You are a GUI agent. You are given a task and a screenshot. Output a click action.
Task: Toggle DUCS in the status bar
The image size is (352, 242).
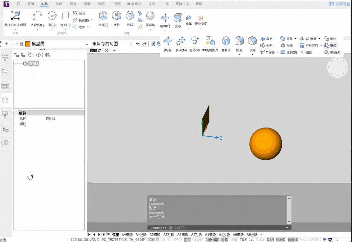click(260, 240)
